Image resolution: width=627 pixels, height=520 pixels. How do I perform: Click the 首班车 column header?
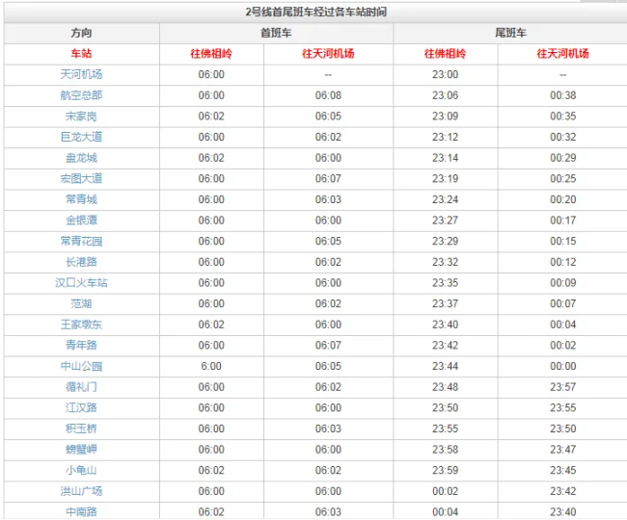point(276,33)
